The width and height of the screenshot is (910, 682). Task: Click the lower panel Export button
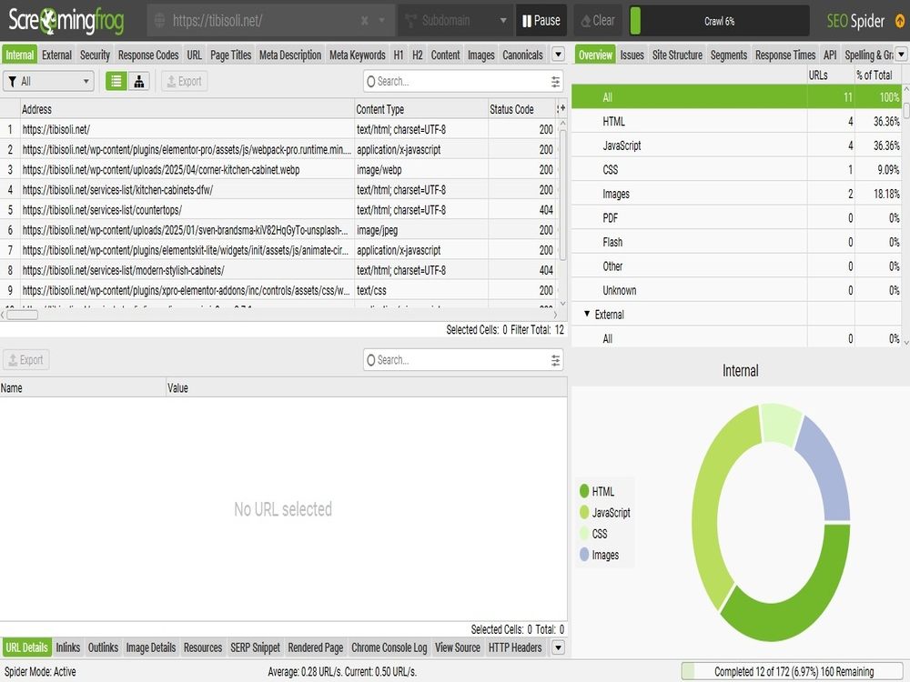[x=26, y=359]
